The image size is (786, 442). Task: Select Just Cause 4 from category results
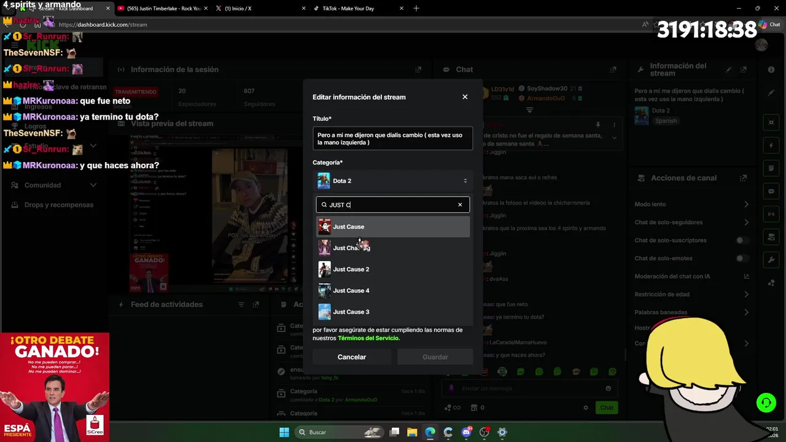393,290
